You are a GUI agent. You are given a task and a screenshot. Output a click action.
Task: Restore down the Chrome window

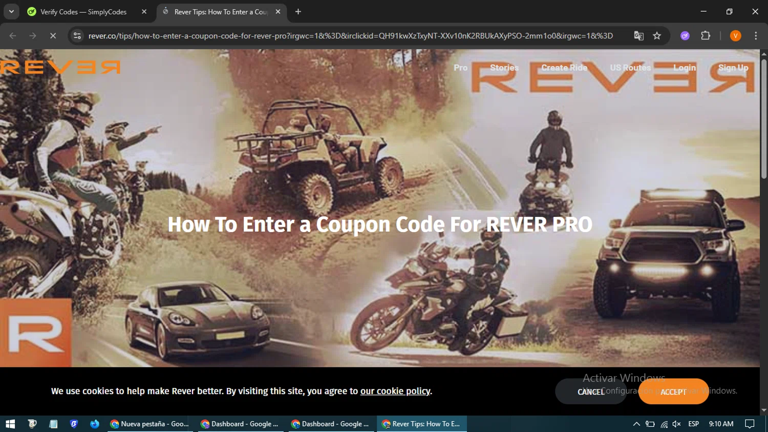coord(729,11)
